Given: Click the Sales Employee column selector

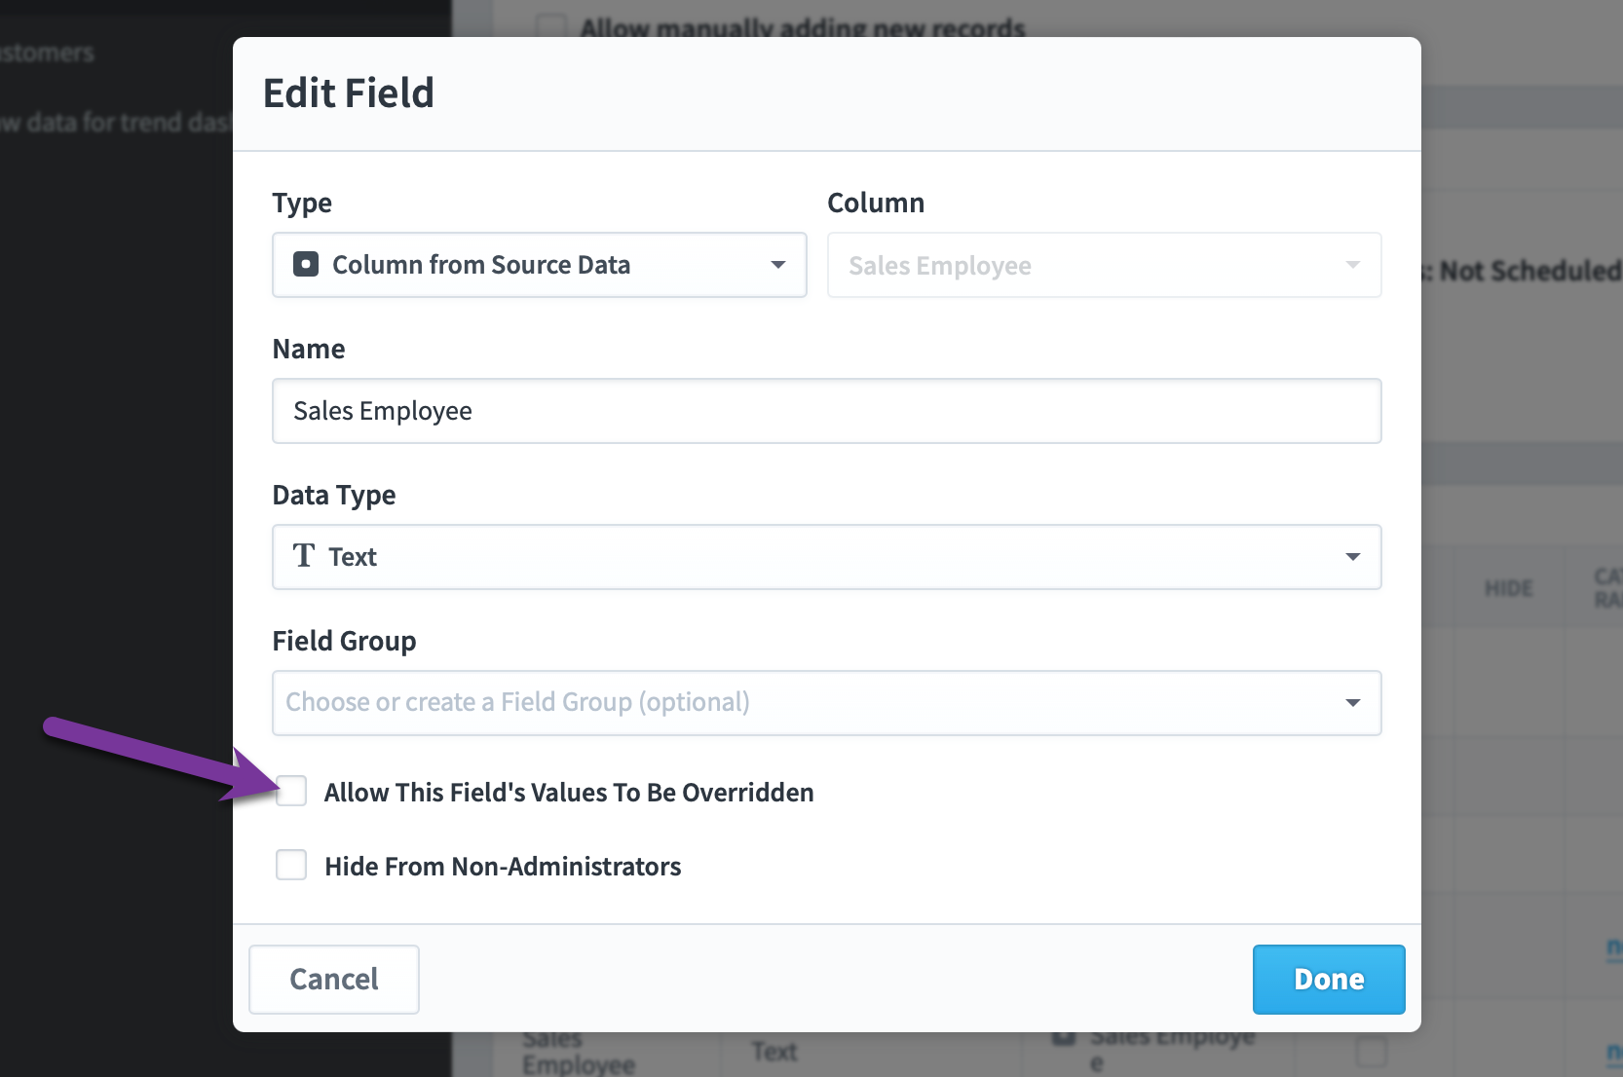Looking at the screenshot, I should (1104, 265).
